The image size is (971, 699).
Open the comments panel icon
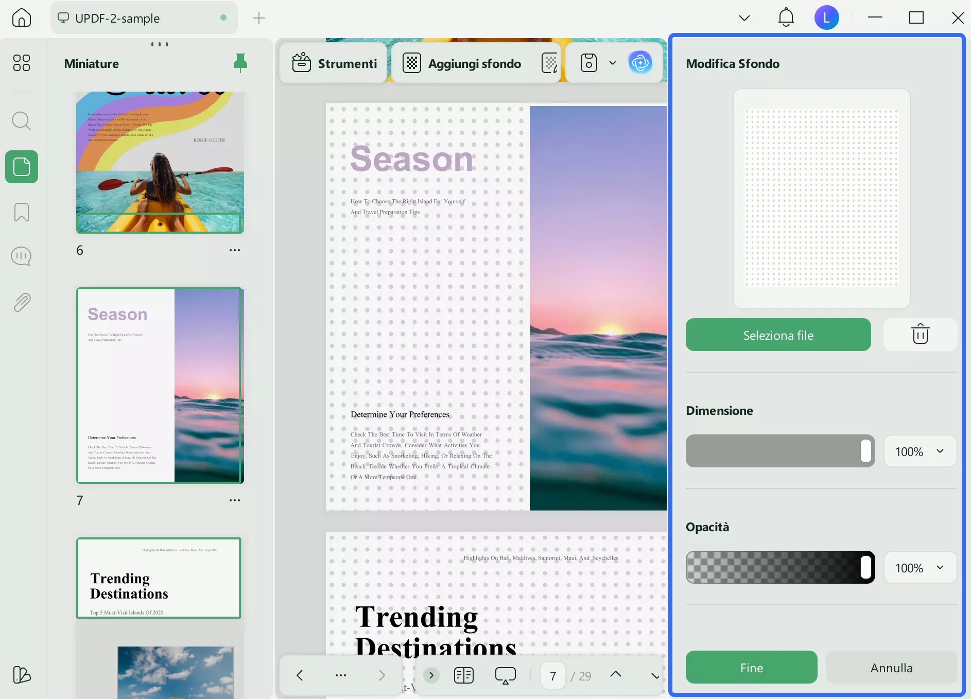tap(22, 256)
